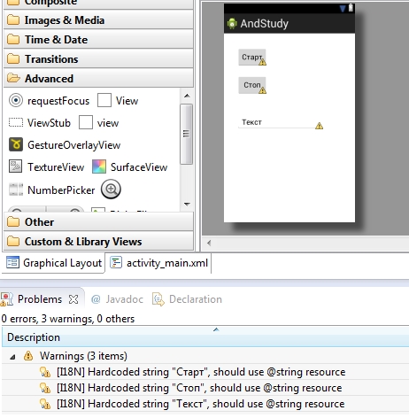Click the Javadoc @ icon
Viewport: 409px width, 418px height.
(x=96, y=299)
